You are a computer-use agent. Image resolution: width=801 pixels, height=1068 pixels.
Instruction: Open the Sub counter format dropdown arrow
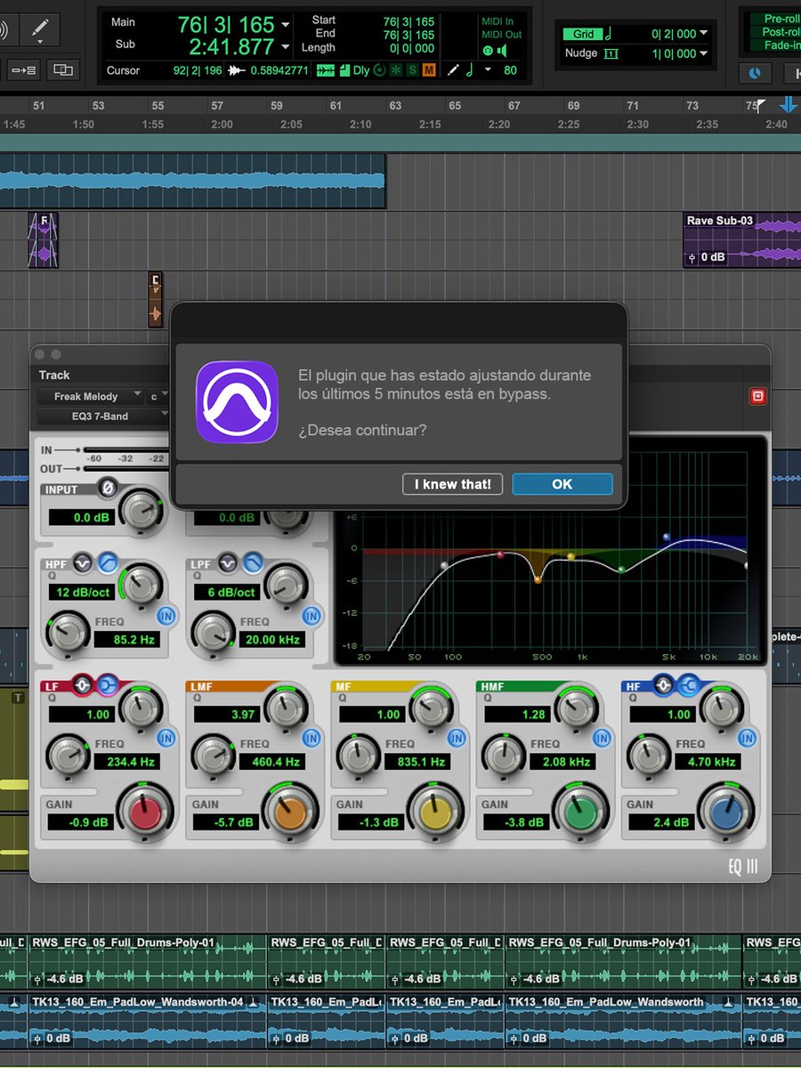click(x=285, y=47)
